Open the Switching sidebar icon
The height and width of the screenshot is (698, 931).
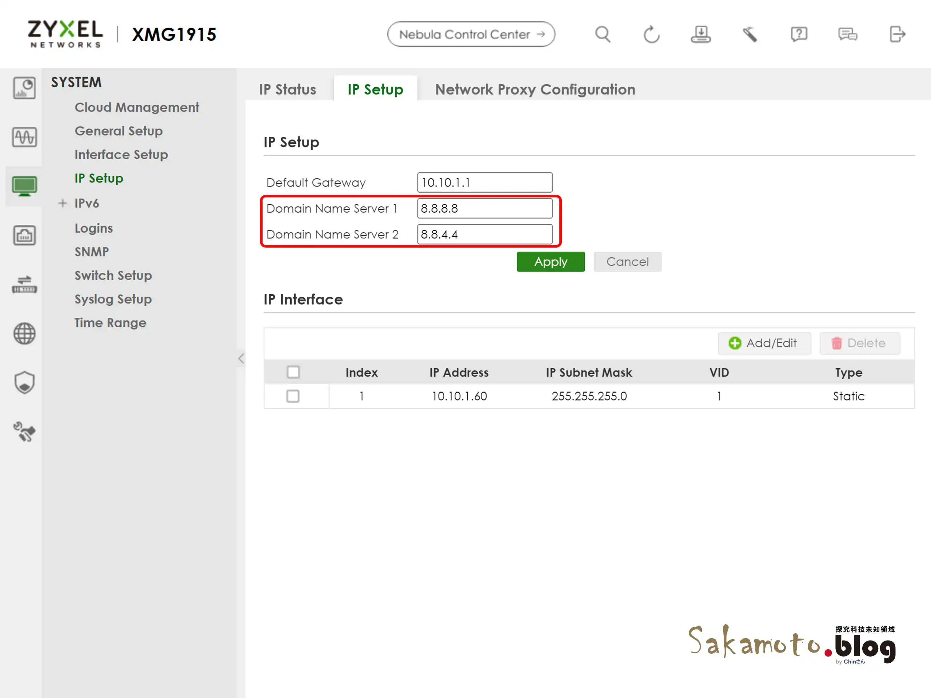click(24, 284)
